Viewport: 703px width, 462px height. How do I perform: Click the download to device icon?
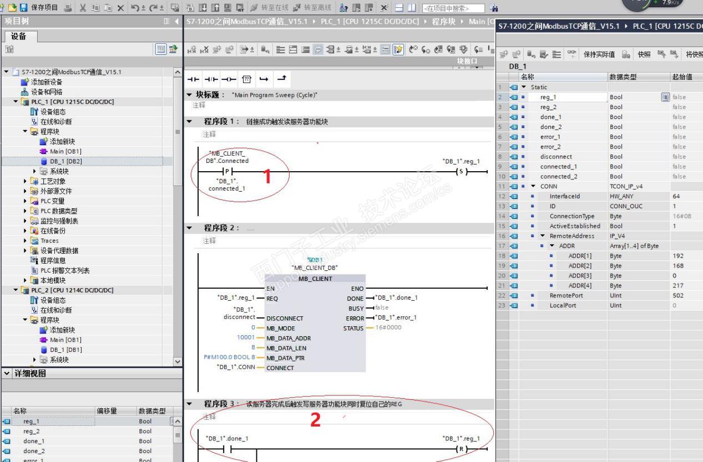click(x=203, y=7)
